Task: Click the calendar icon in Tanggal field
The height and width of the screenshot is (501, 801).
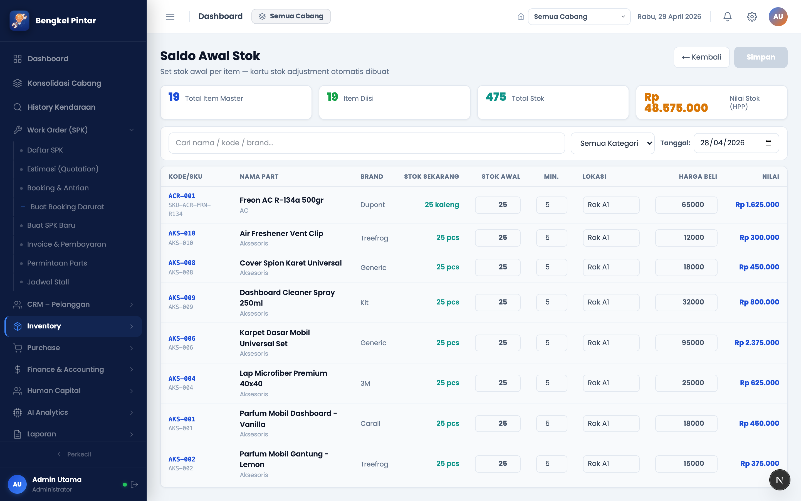Action: pos(768,143)
